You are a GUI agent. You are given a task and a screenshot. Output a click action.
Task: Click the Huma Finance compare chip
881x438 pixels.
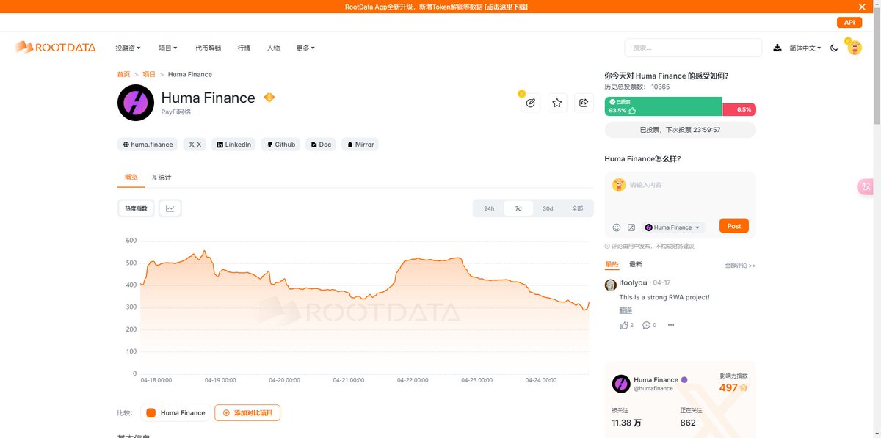click(x=175, y=413)
